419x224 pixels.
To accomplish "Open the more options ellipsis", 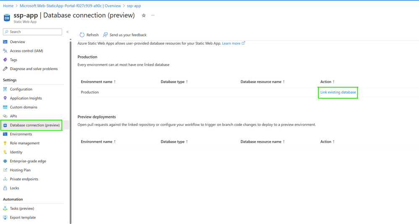I will 152,15.
